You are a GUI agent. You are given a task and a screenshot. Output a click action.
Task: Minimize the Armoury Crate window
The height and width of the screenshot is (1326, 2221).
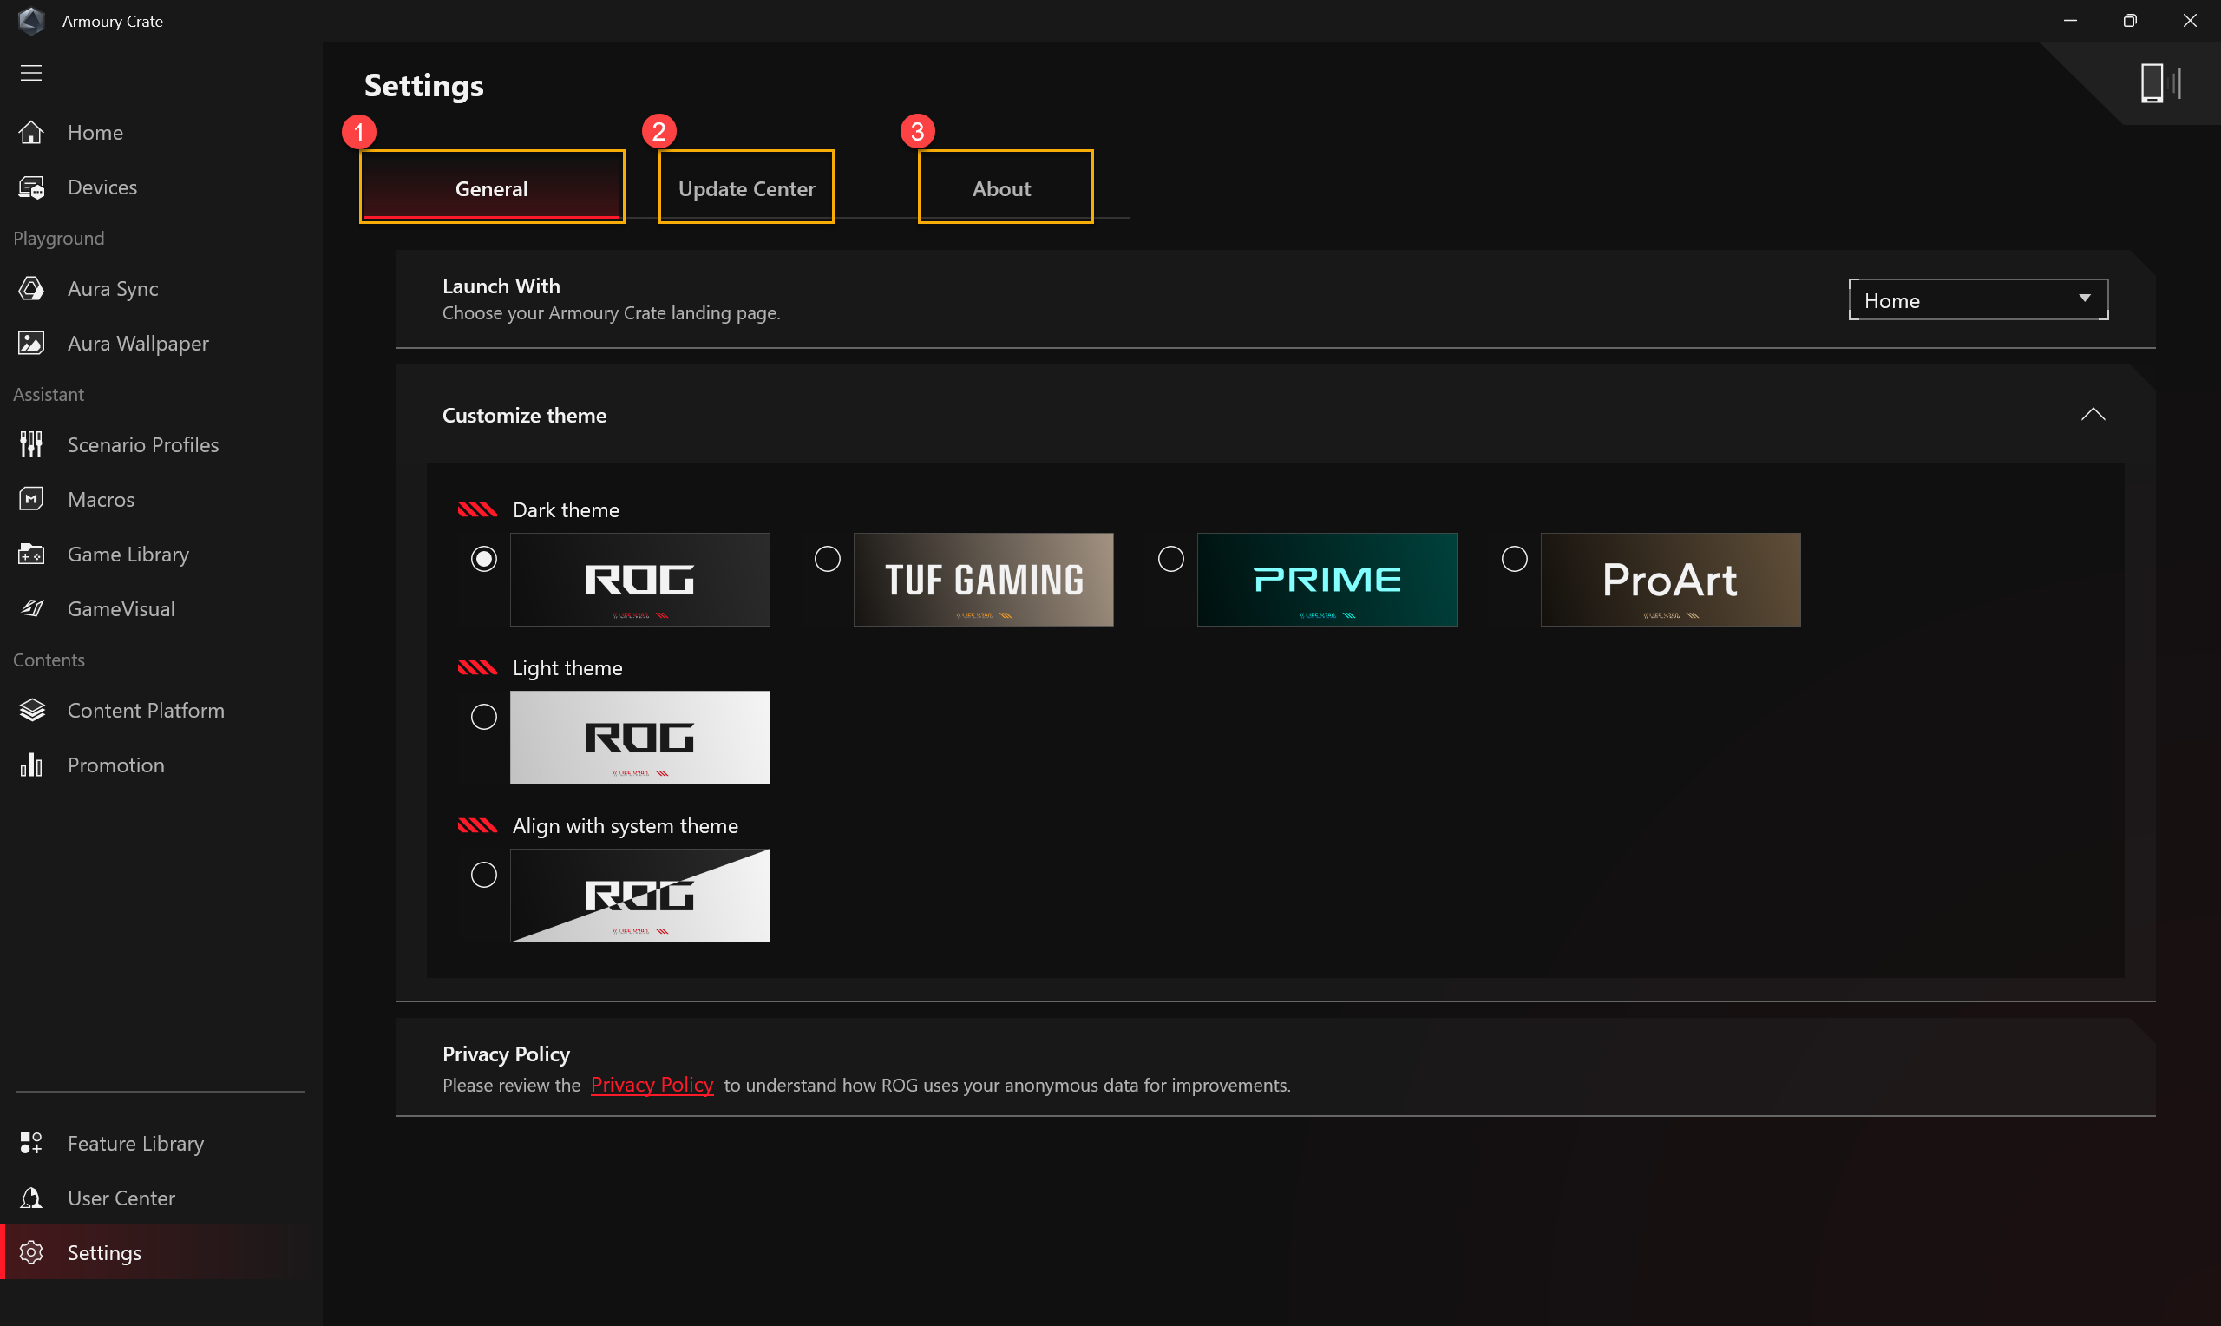(2069, 21)
